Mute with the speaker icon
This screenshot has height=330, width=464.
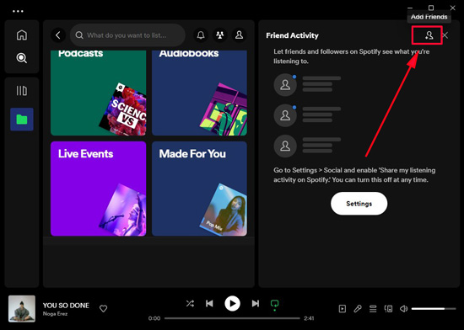coord(403,309)
